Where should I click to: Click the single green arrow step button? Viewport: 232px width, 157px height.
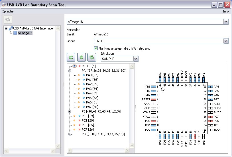pyautogui.click(x=71, y=57)
